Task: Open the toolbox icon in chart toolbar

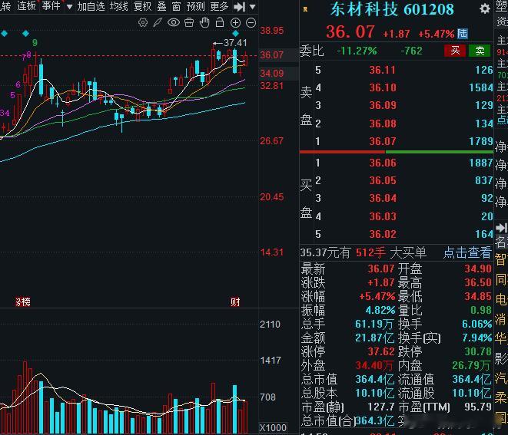Action: coord(189,22)
